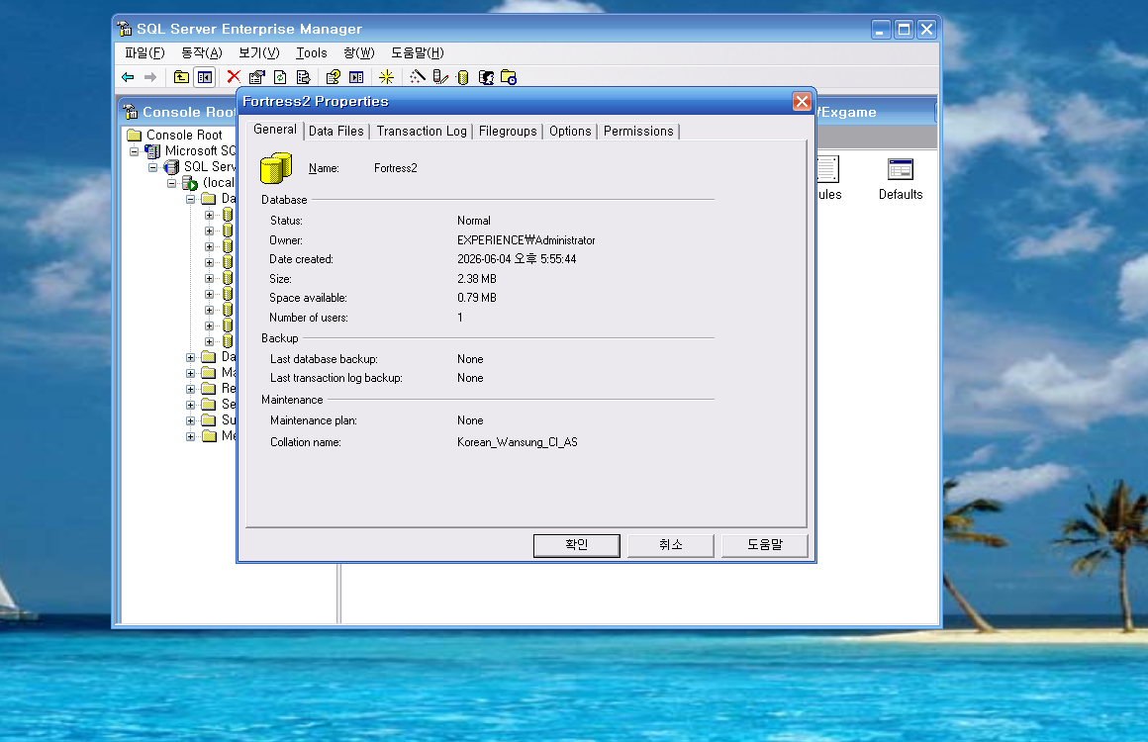Open Help via the question-mark icon
The height and width of the screenshot is (742, 1148).
point(334,77)
